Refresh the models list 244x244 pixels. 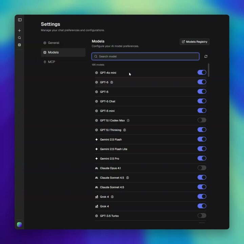coord(206,56)
